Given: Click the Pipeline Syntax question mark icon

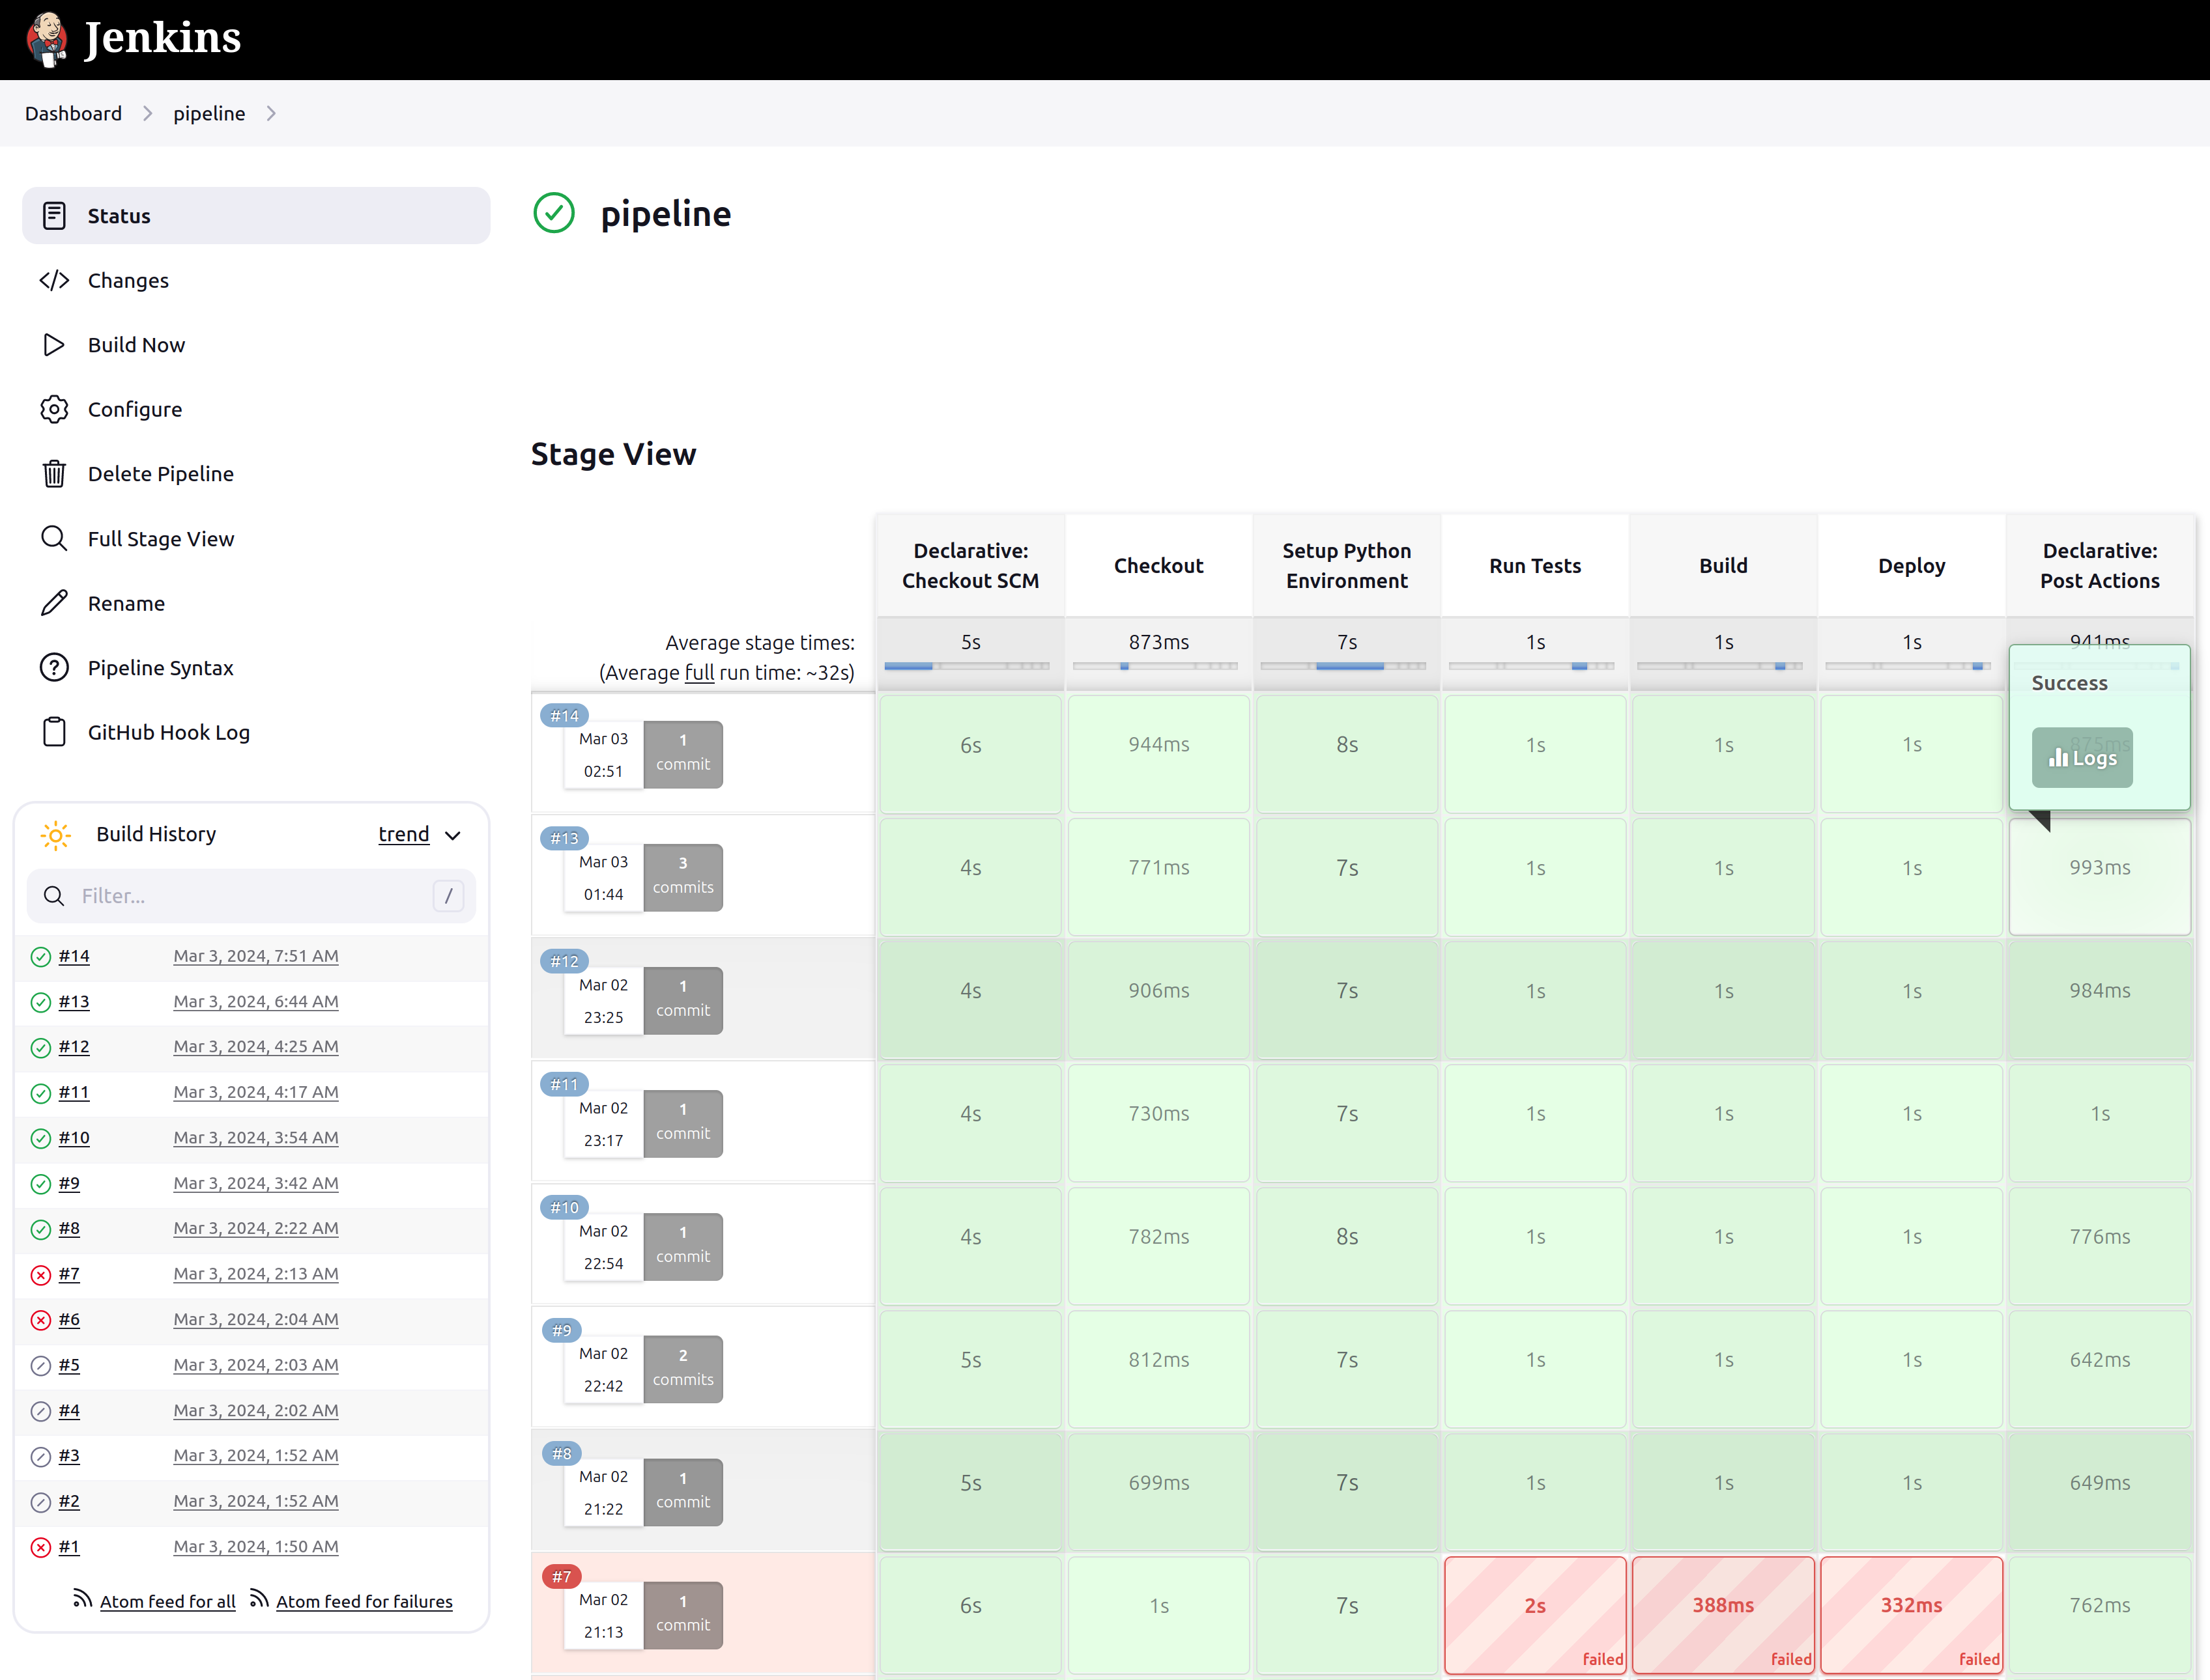Looking at the screenshot, I should [54, 668].
